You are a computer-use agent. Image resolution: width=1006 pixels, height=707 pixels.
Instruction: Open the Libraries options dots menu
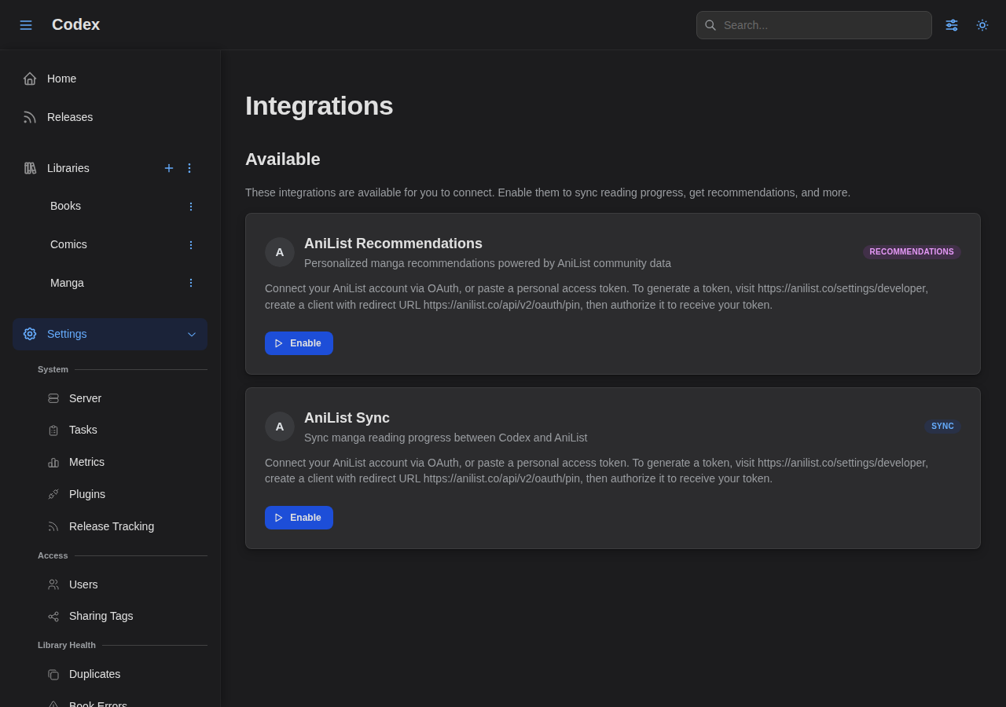click(189, 168)
